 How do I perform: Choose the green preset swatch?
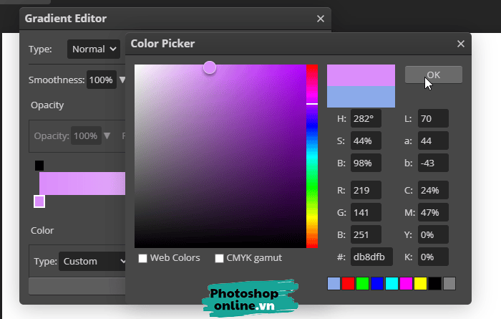click(362, 284)
